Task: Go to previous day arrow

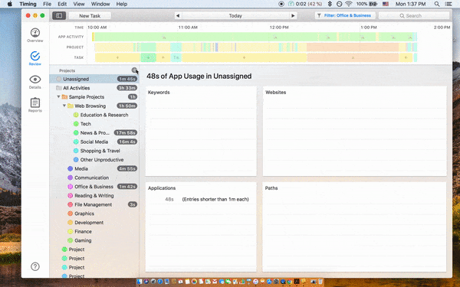Action: [178, 16]
